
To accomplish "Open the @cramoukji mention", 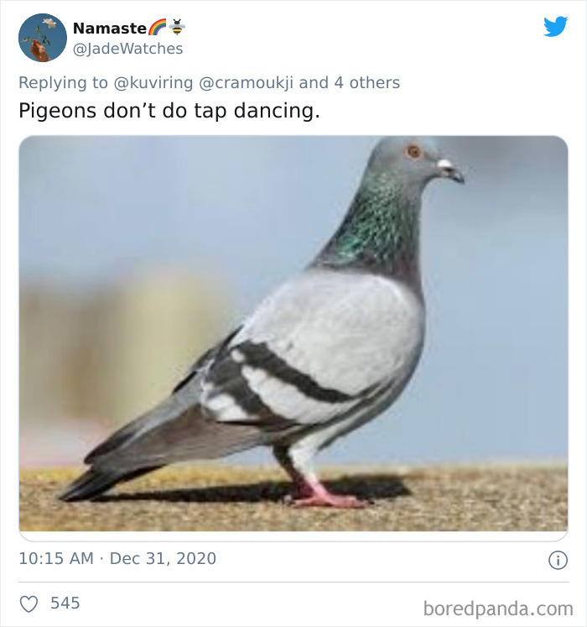I will (246, 83).
